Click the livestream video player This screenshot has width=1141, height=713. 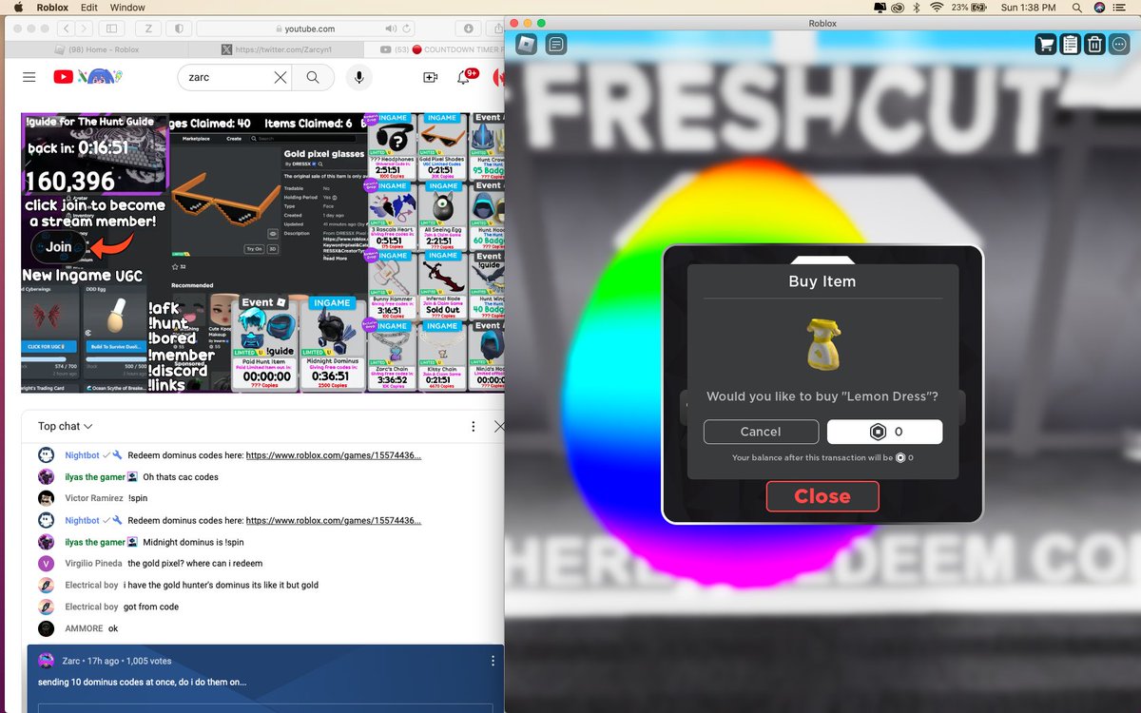click(x=262, y=253)
